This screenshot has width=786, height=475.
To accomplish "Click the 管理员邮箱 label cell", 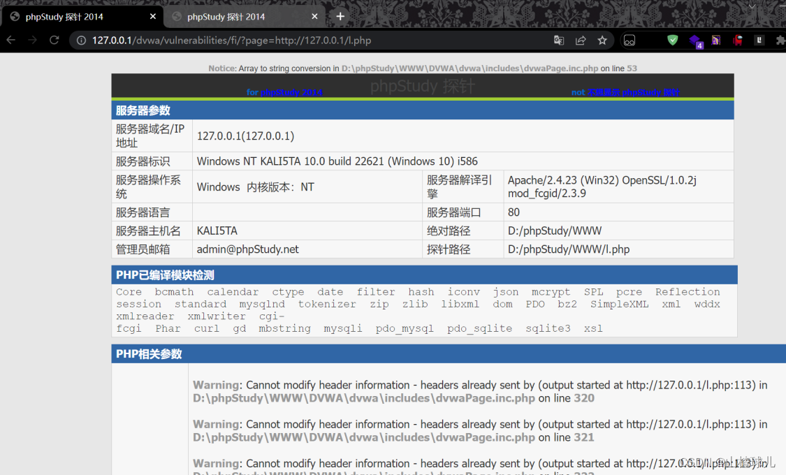I will coord(152,249).
